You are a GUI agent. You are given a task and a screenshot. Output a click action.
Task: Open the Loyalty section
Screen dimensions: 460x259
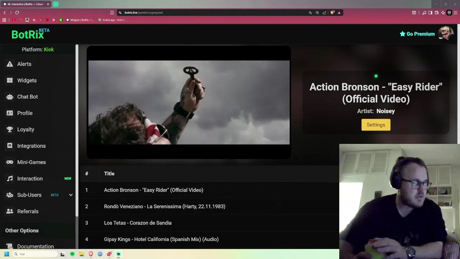pyautogui.click(x=26, y=129)
